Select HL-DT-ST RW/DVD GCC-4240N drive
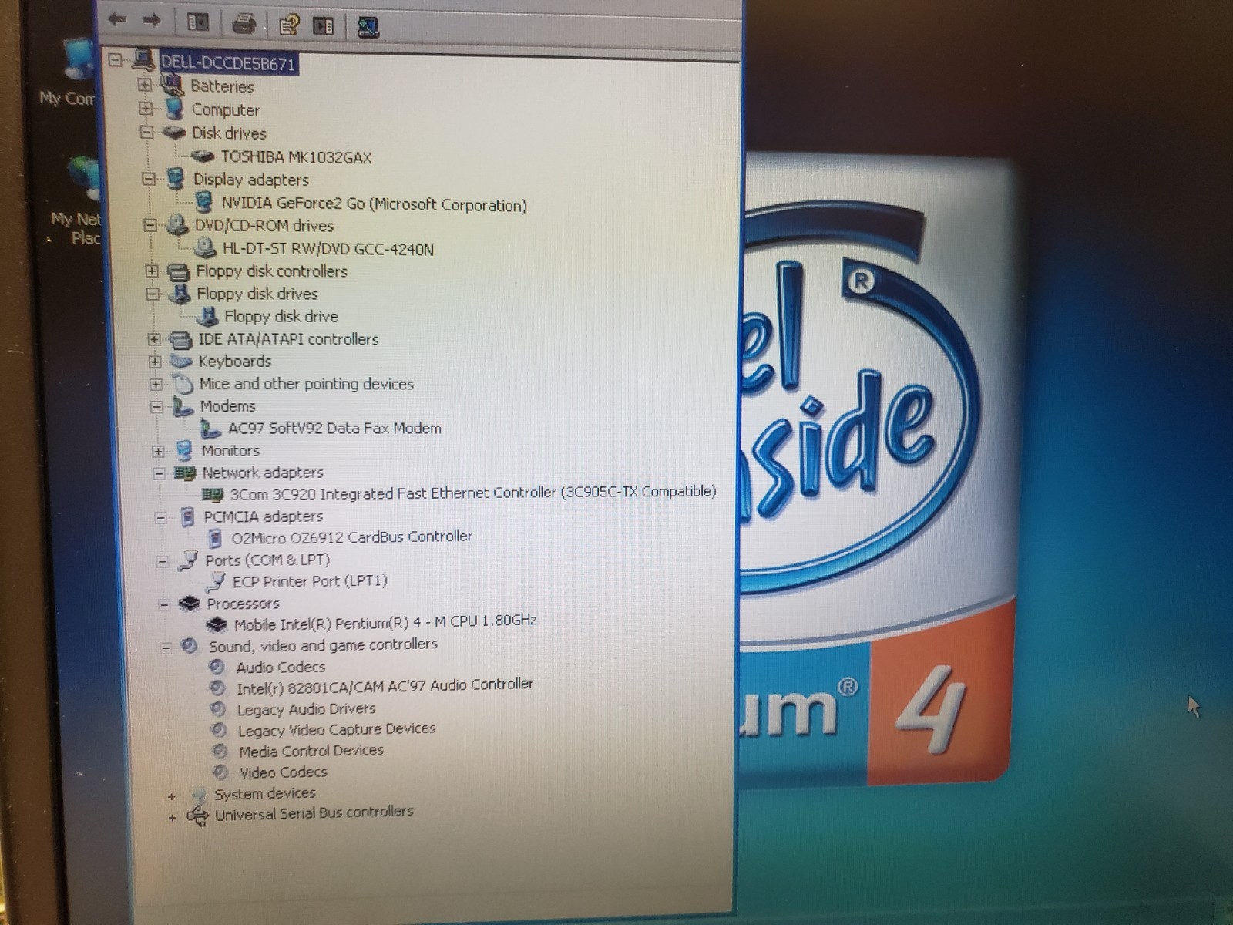Screen dimensions: 1233x925 point(328,249)
